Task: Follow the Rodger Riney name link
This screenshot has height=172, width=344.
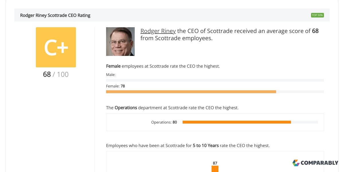Action: click(158, 31)
